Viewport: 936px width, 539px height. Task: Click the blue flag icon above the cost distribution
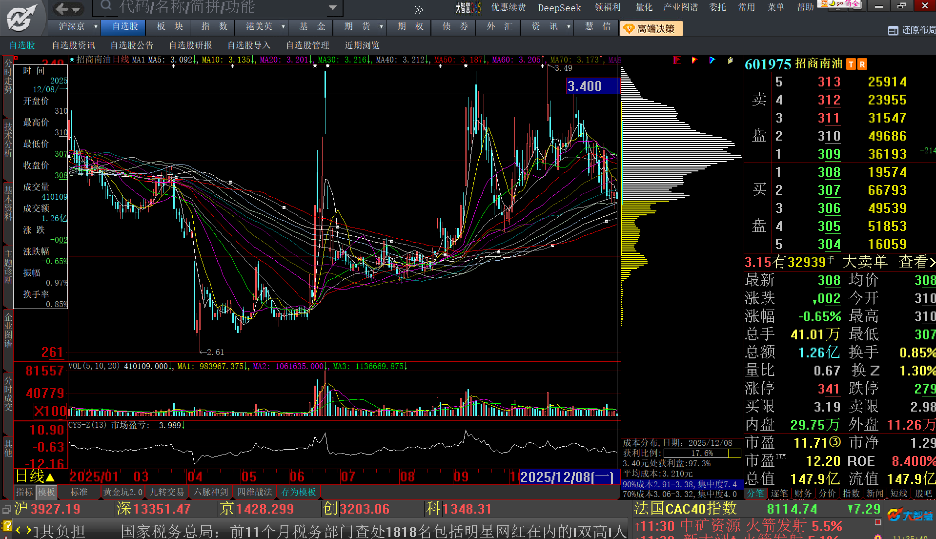(712, 60)
